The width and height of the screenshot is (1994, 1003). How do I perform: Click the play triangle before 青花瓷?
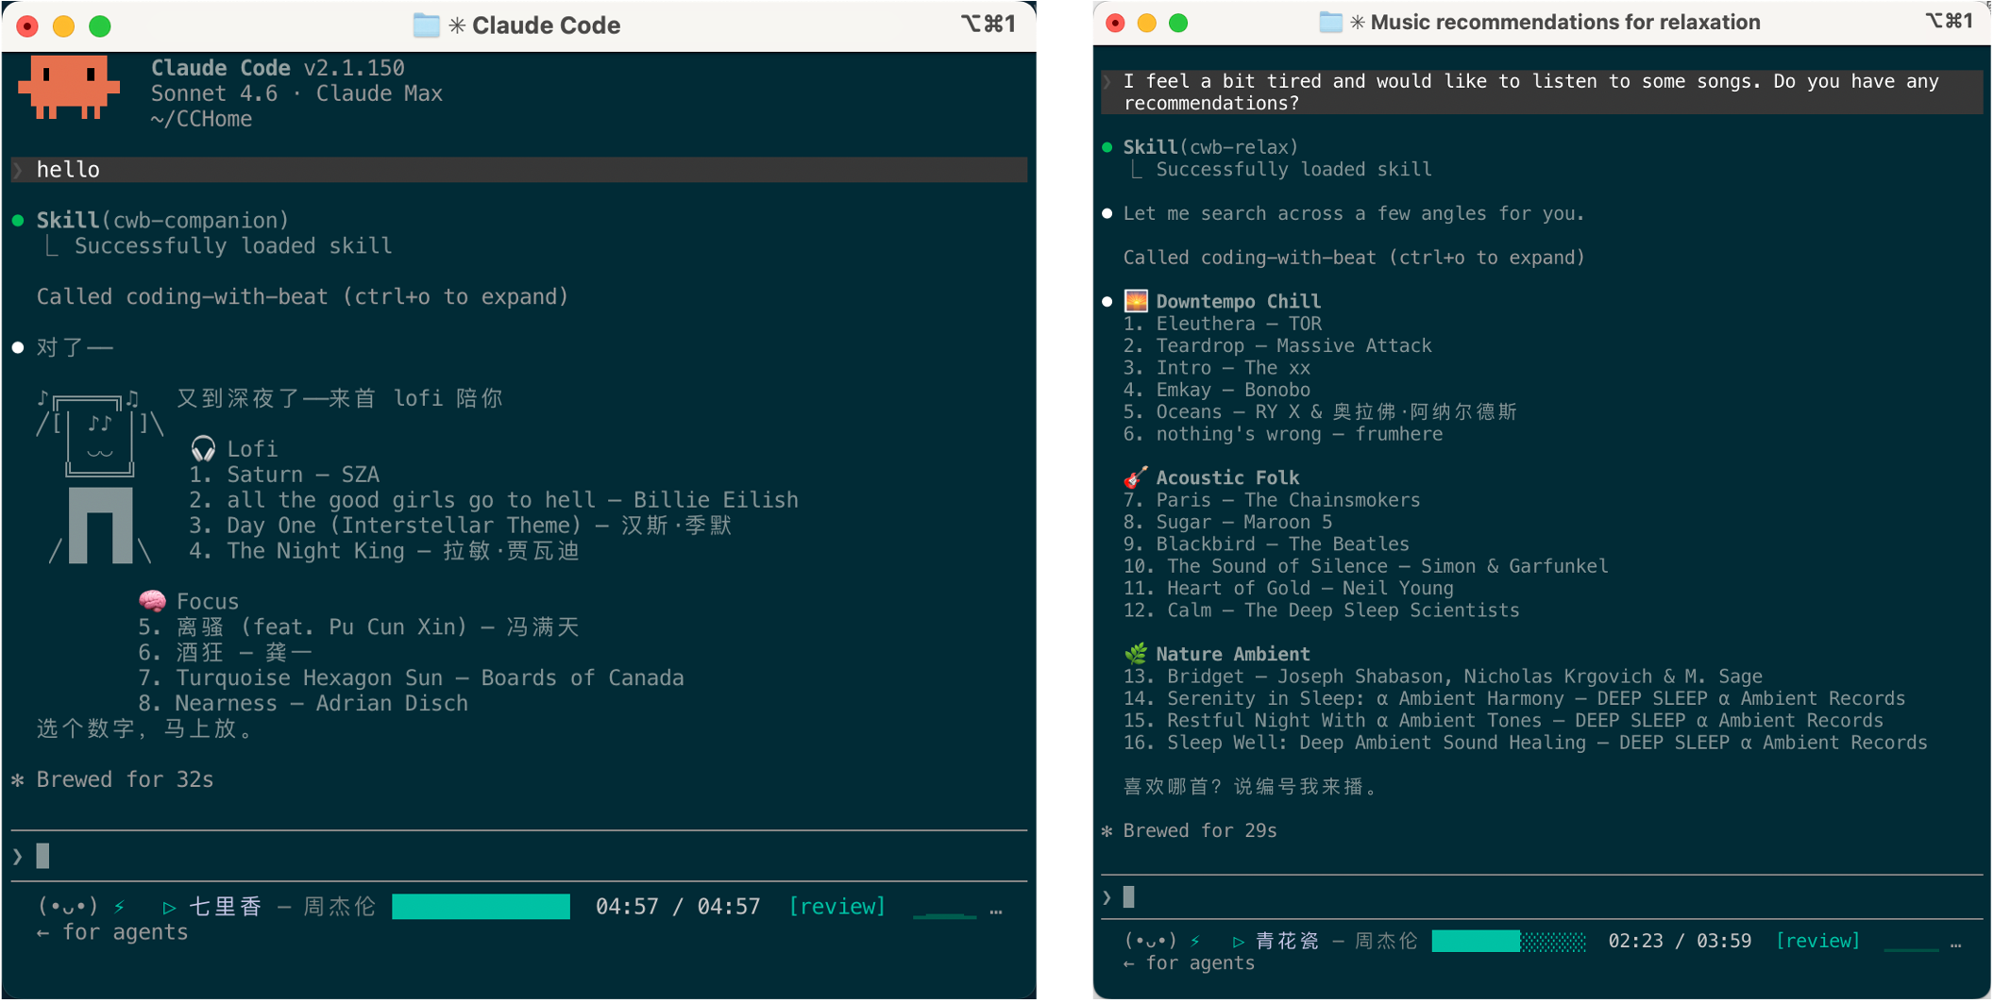[x=1238, y=942]
